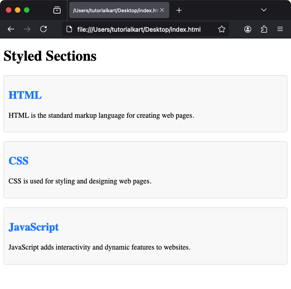Click the page file icon in the address bar

tap(69, 29)
